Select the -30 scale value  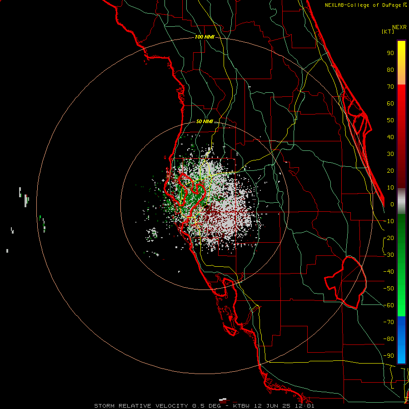click(389, 255)
